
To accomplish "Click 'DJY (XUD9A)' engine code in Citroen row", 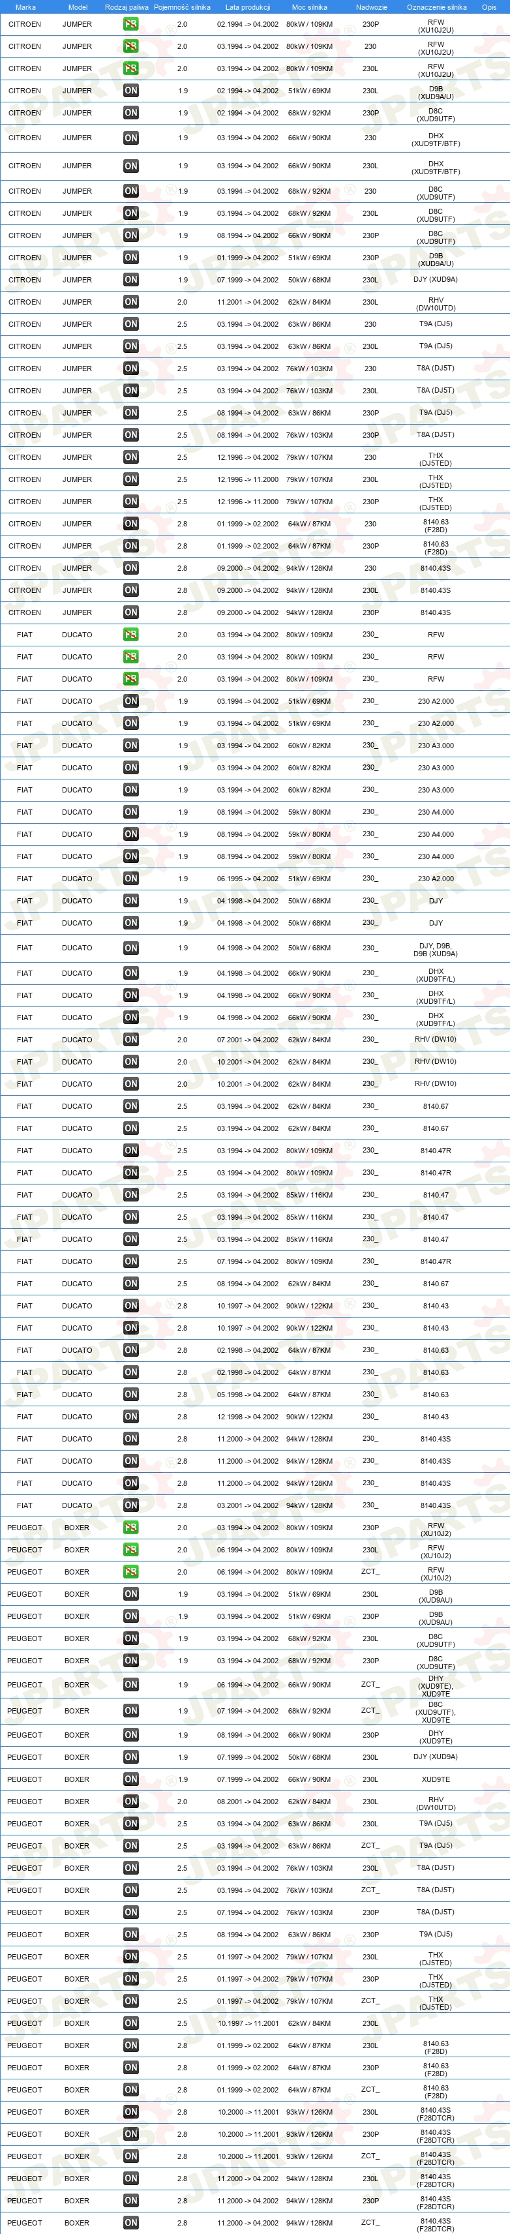I will tap(436, 280).
